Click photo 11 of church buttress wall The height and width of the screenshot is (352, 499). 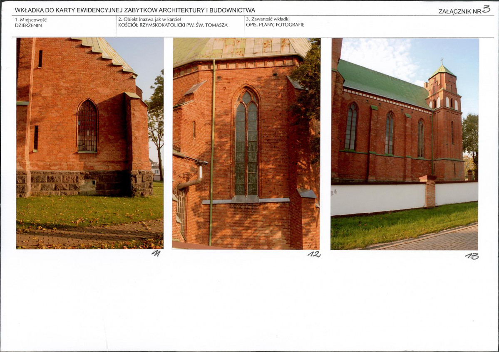tap(90, 143)
